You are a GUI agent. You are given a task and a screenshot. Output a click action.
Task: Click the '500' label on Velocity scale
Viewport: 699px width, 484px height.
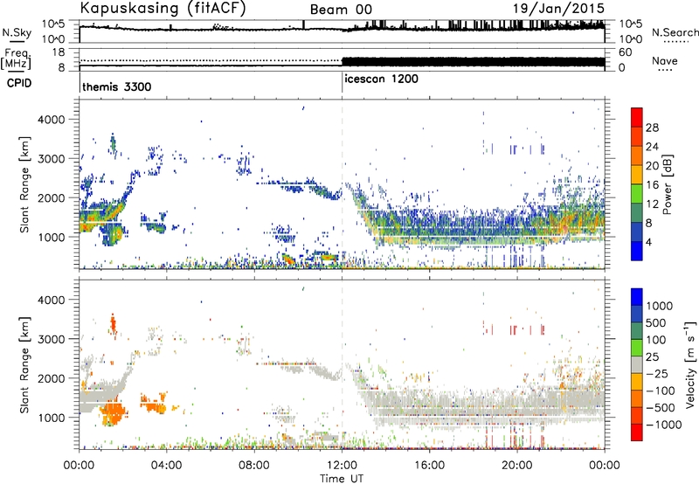(x=656, y=322)
